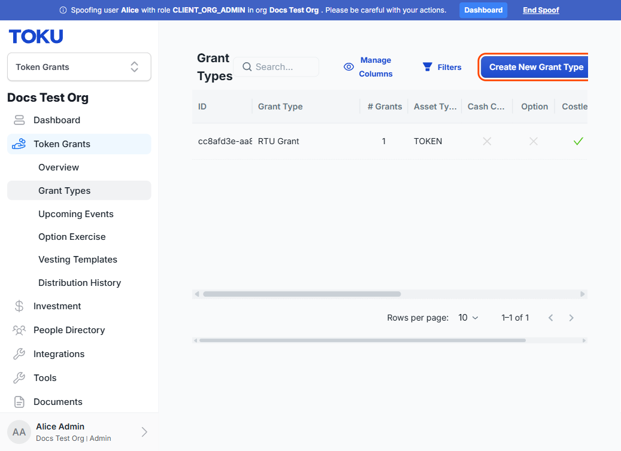This screenshot has height=451, width=621.
Task: Click Option column header
Action: pyautogui.click(x=535, y=106)
